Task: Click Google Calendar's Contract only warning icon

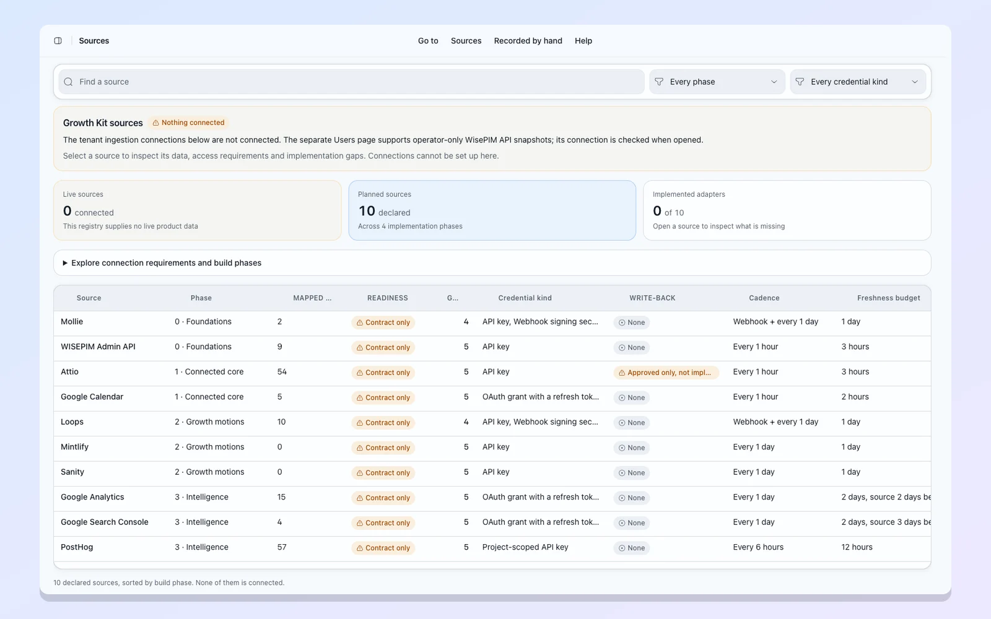Action: [360, 397]
